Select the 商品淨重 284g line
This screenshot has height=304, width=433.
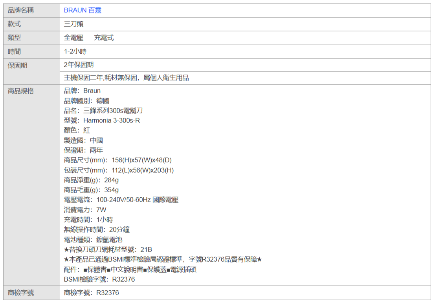pyautogui.click(x=91, y=180)
